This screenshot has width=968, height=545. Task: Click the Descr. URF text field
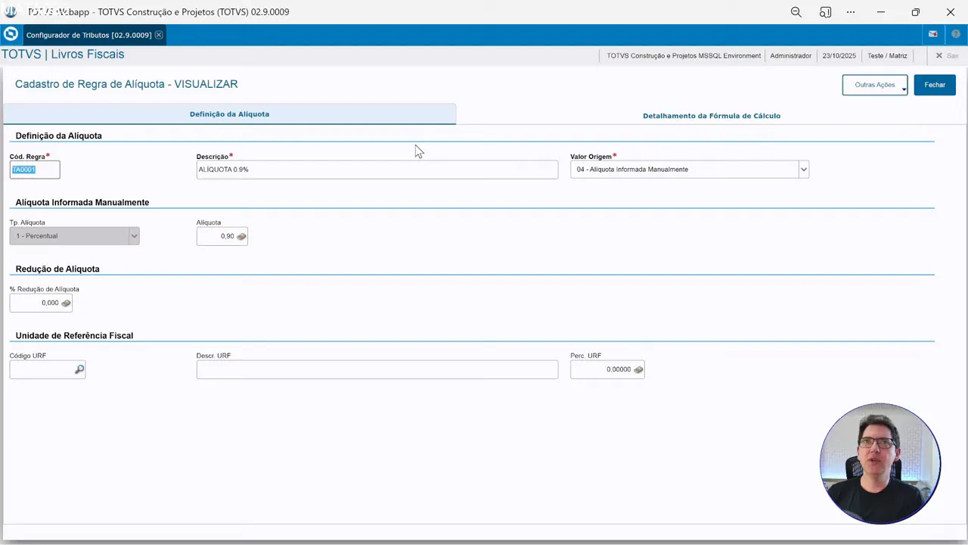pos(377,369)
